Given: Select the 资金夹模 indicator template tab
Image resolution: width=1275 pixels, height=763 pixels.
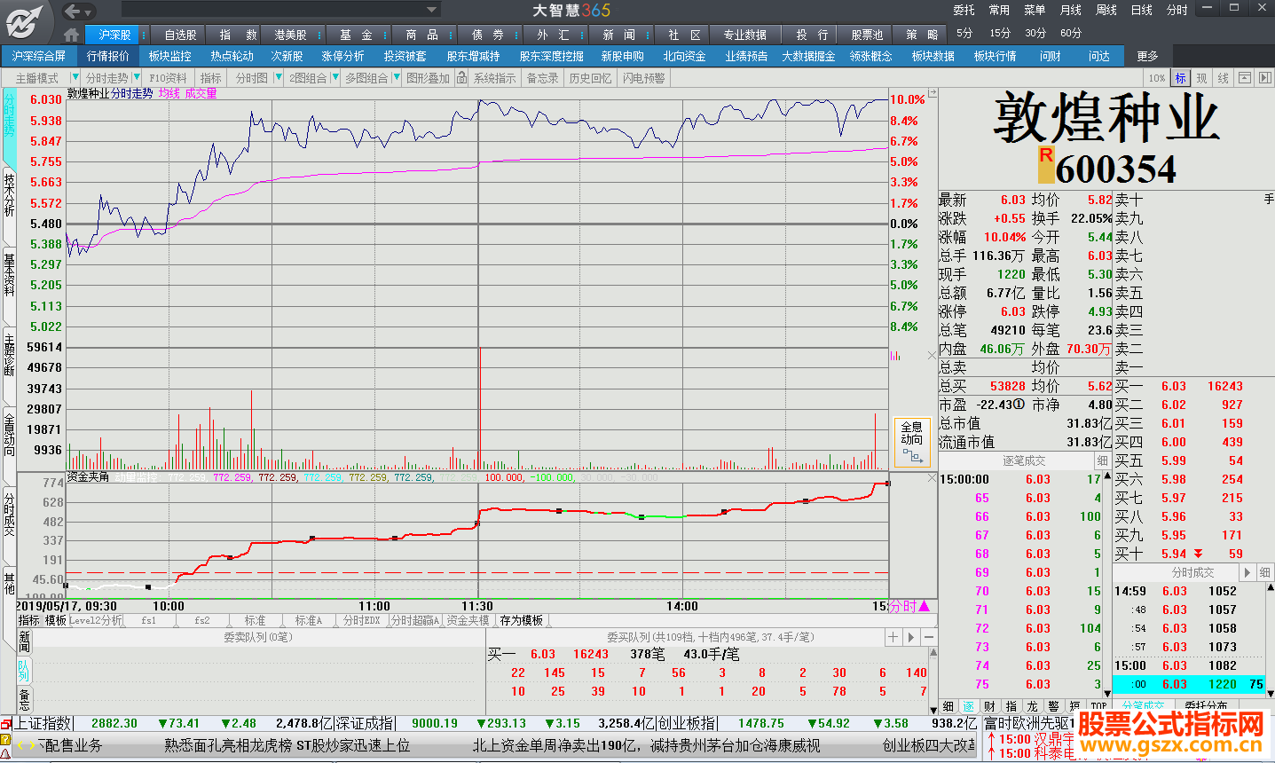Looking at the screenshot, I should [468, 620].
